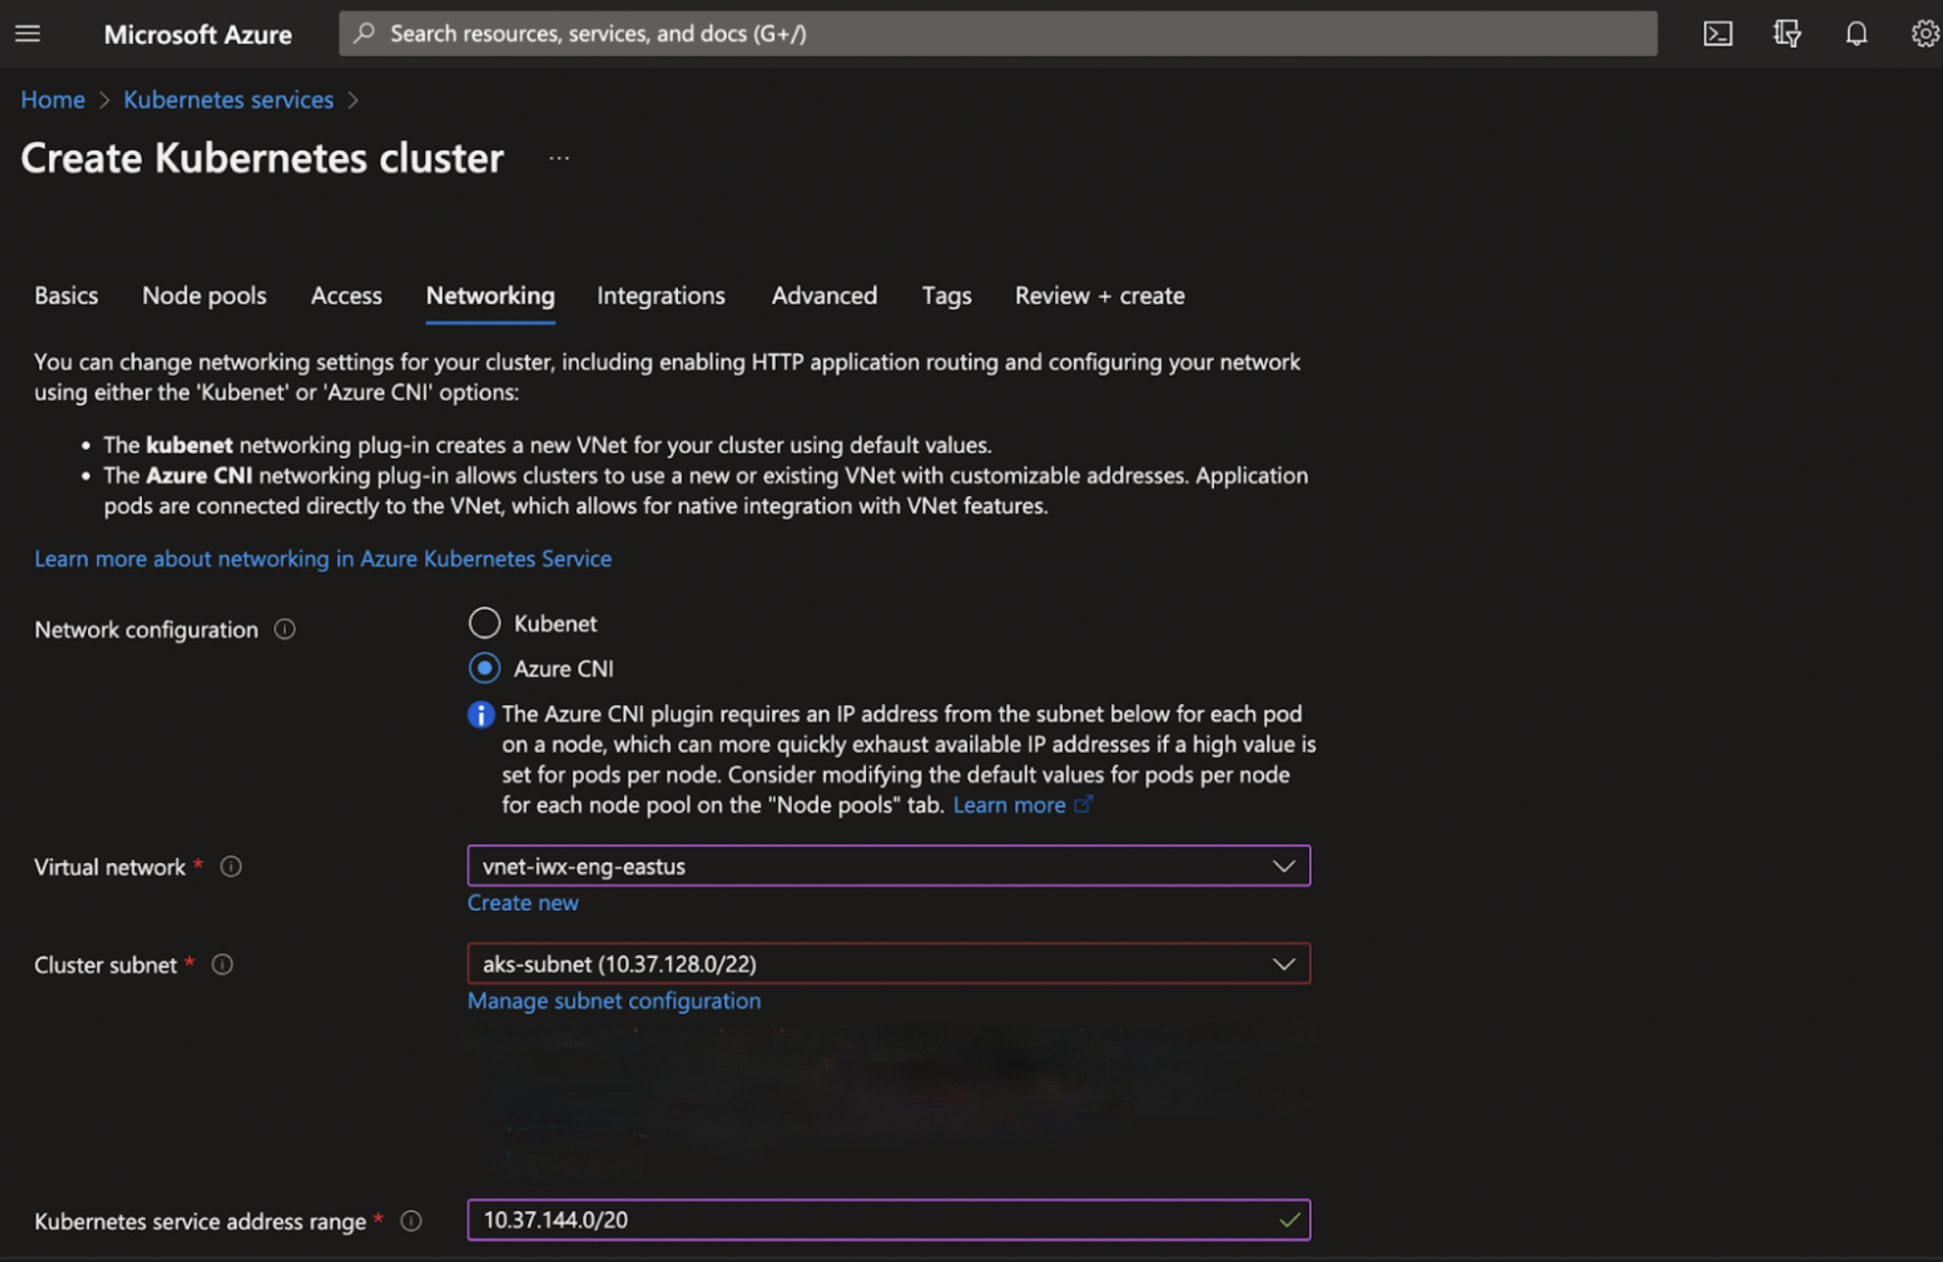
Task: Show the Network configuration info tooltip
Action: (285, 629)
